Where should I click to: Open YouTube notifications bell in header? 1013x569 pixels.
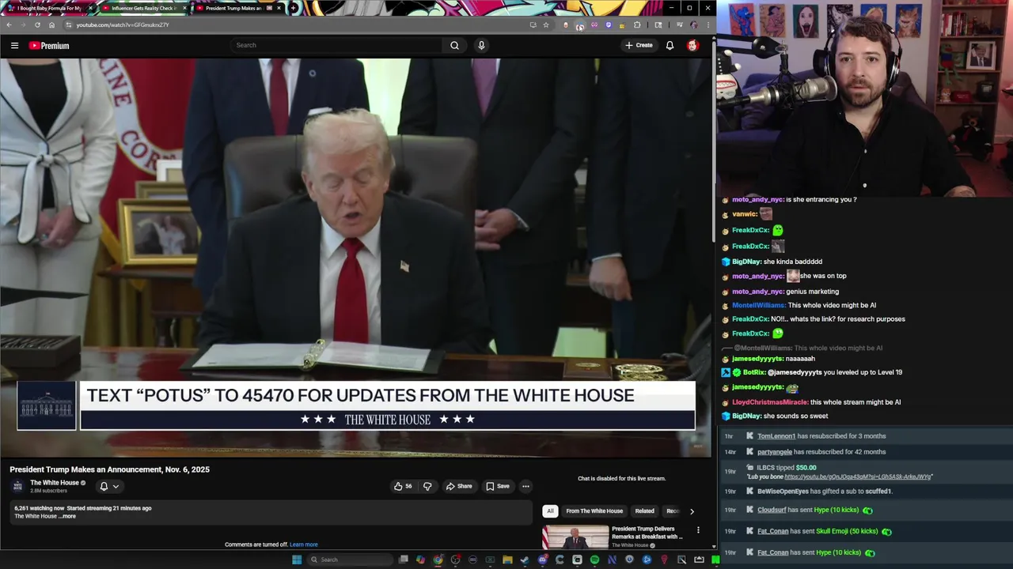tap(670, 45)
